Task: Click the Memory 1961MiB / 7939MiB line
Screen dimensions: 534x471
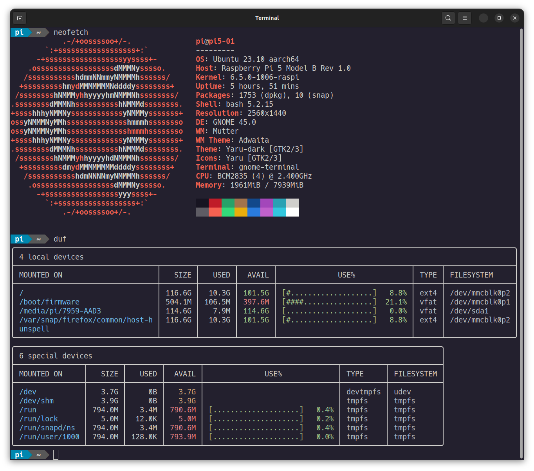Action: point(249,185)
